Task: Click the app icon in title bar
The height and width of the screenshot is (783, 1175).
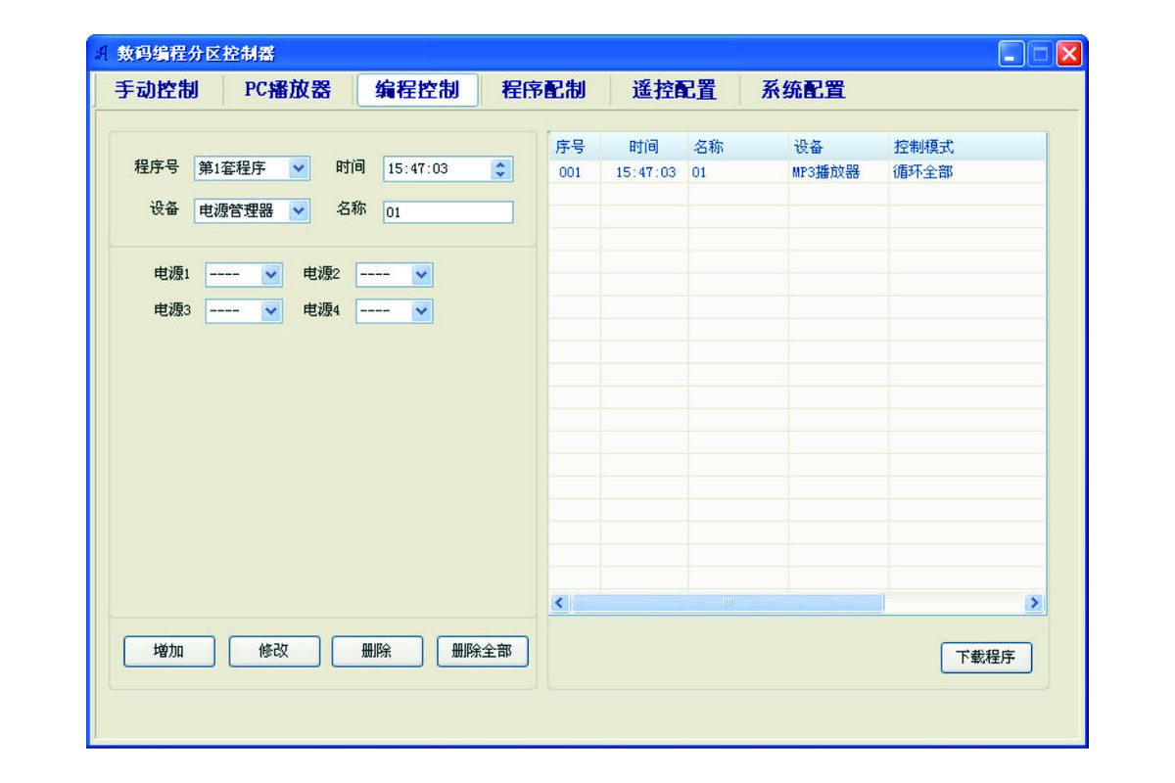Action: click(x=101, y=53)
